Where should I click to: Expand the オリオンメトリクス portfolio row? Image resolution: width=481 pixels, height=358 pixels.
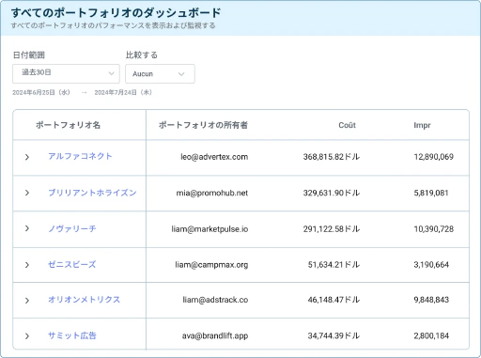27,301
